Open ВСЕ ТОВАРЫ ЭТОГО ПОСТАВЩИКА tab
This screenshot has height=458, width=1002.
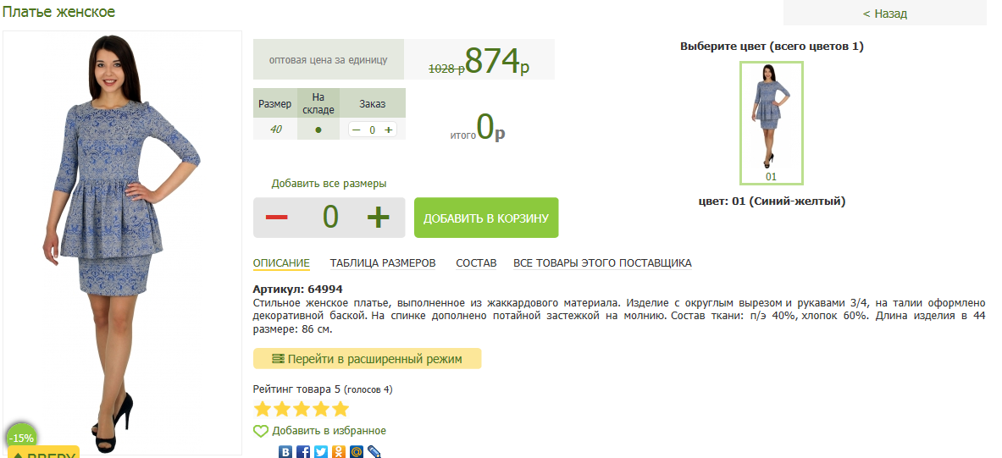point(602,263)
